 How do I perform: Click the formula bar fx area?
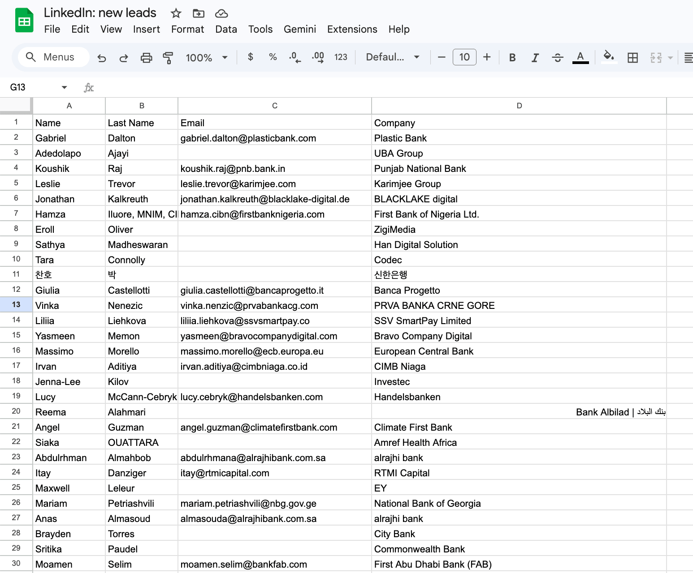click(x=89, y=87)
